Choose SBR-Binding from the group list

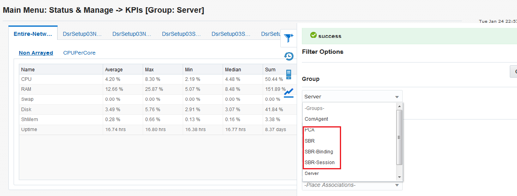click(x=349, y=151)
